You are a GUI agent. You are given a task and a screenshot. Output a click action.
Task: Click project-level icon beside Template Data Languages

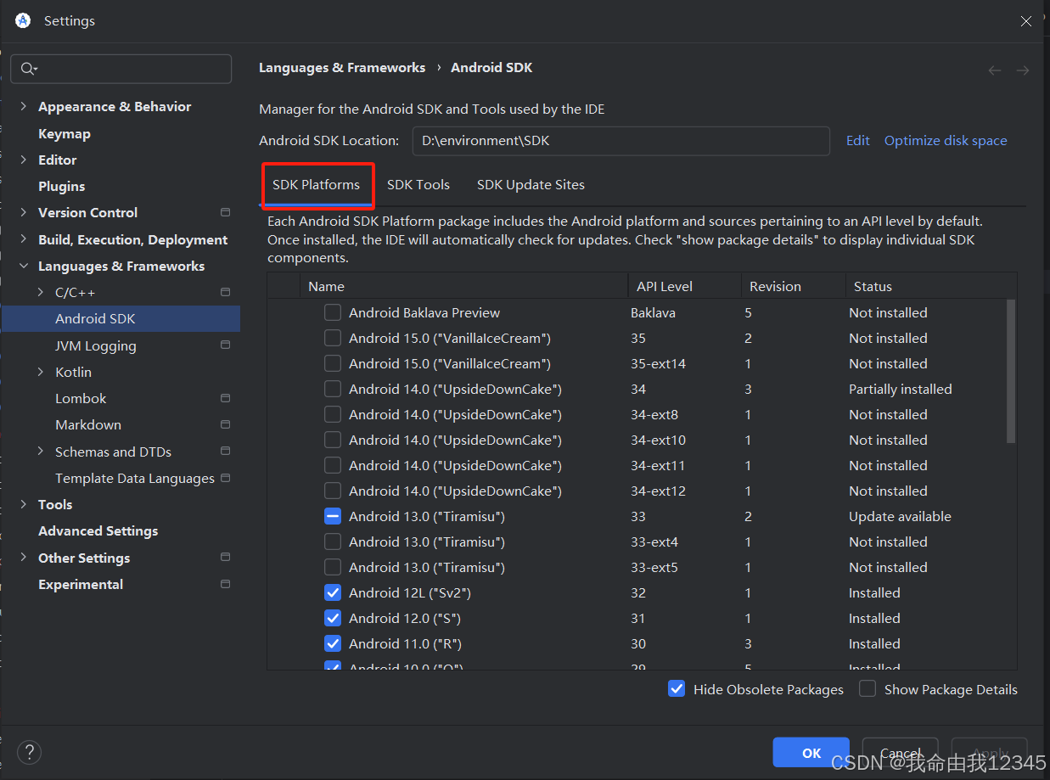pos(225,478)
